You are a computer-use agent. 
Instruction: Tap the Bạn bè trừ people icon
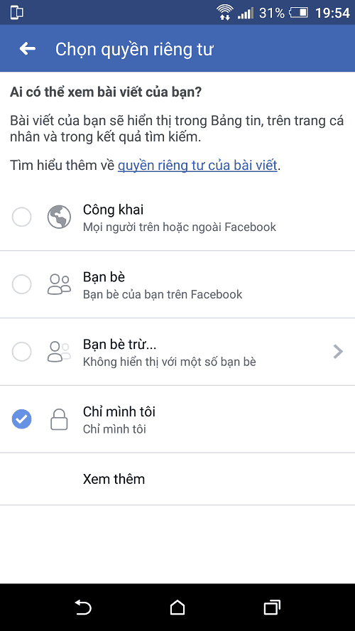click(59, 352)
